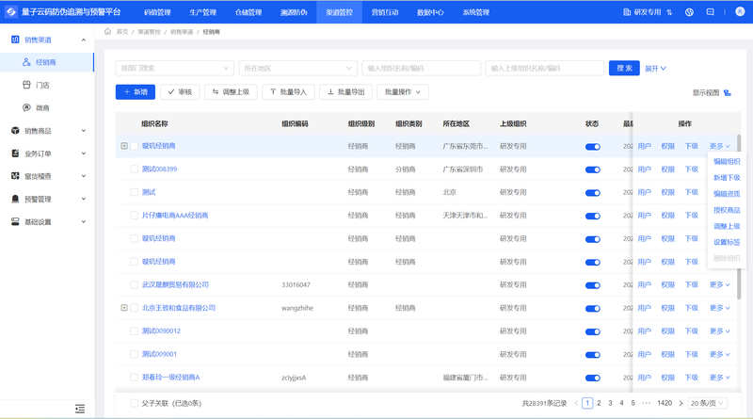Click the theme skin icon in header
Viewport: 753px width, 419px height.
(689, 12)
